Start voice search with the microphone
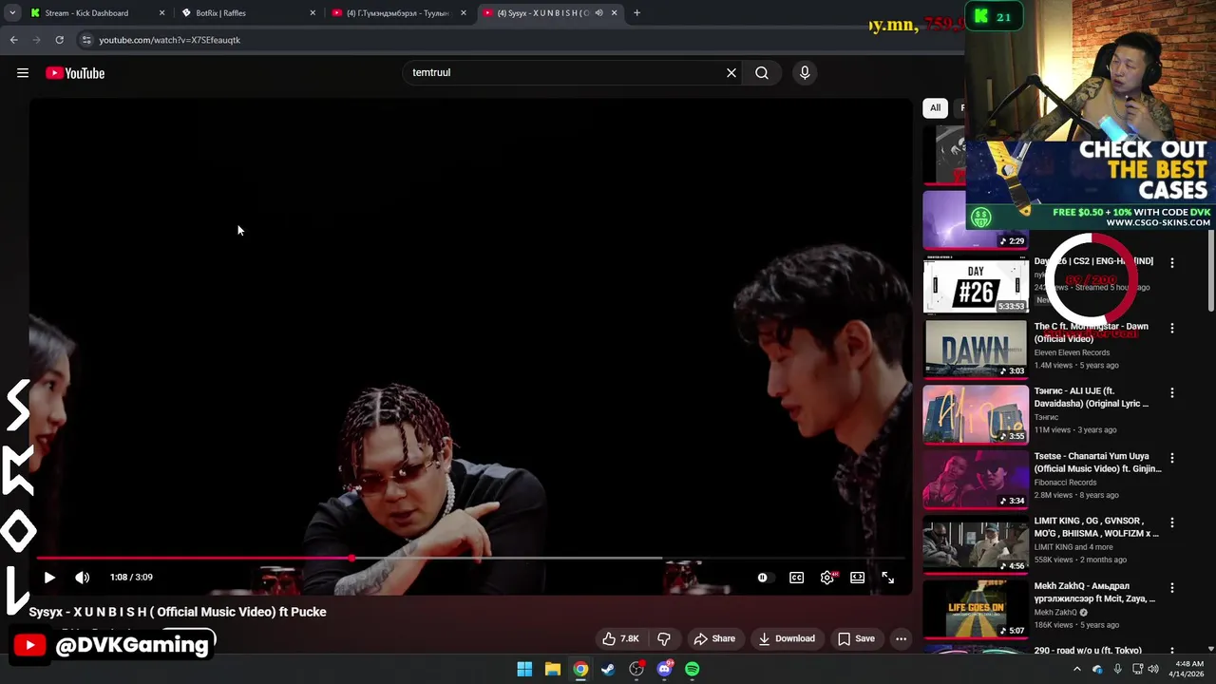The height and width of the screenshot is (684, 1216). (805, 73)
